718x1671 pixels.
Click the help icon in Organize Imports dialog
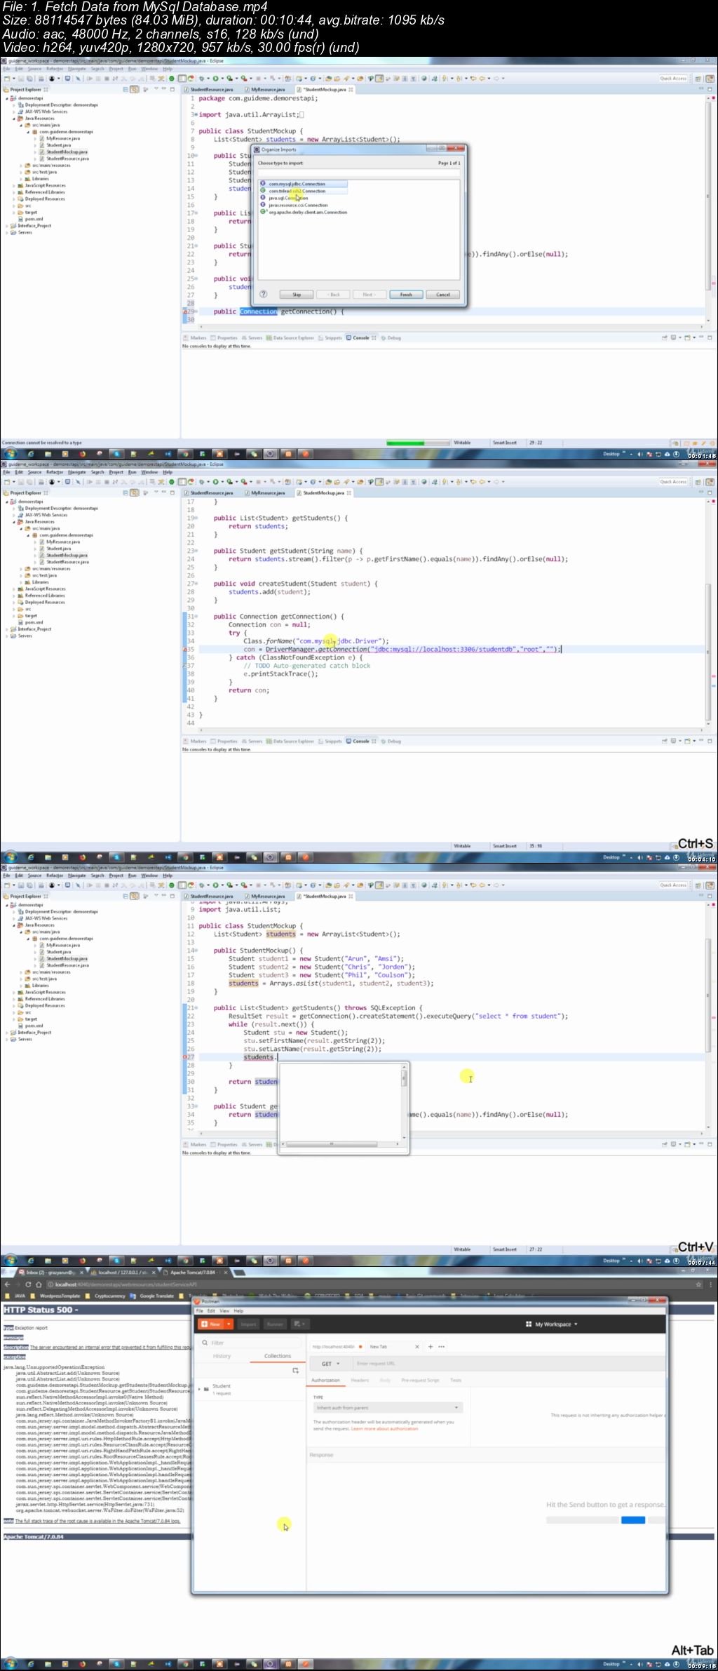[x=264, y=295]
